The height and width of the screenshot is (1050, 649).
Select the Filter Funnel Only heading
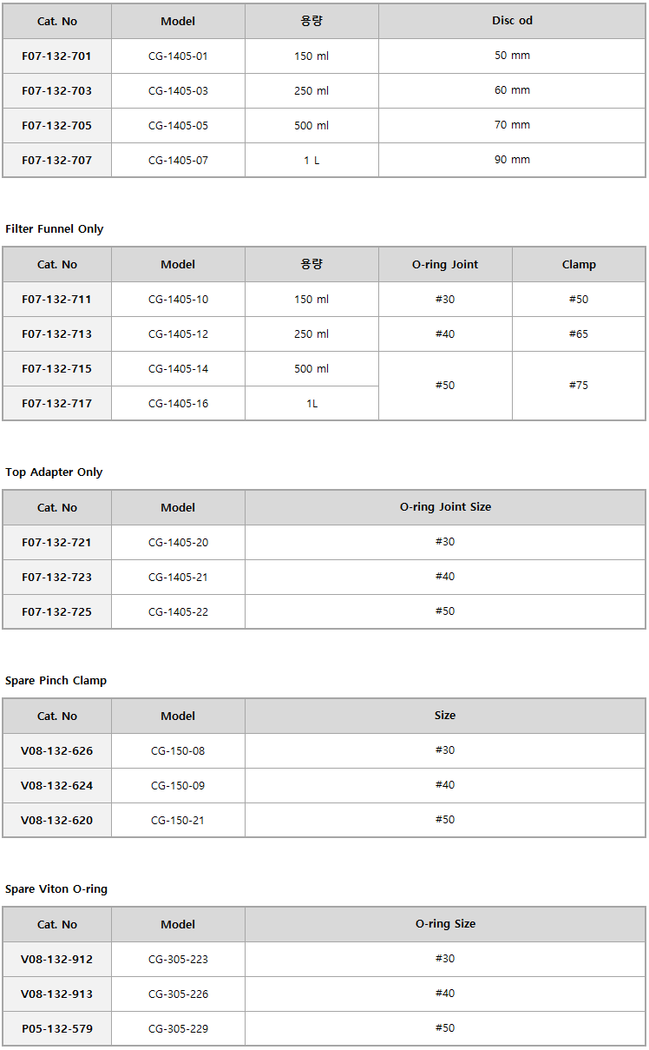[54, 229]
